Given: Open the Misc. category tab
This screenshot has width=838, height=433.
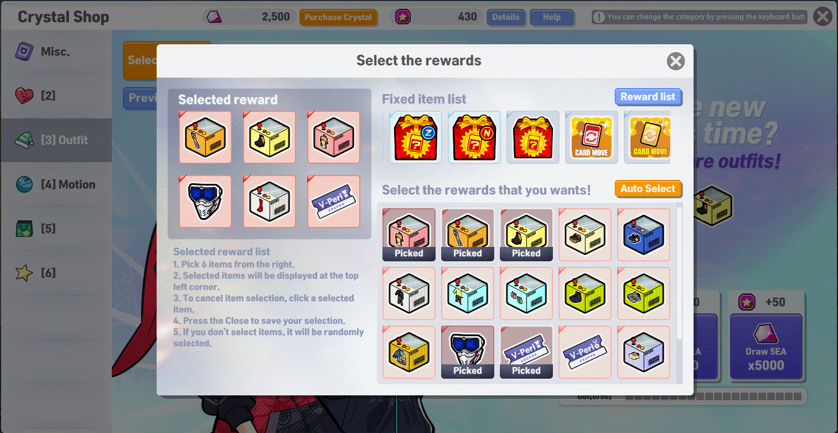Looking at the screenshot, I should click(x=56, y=51).
